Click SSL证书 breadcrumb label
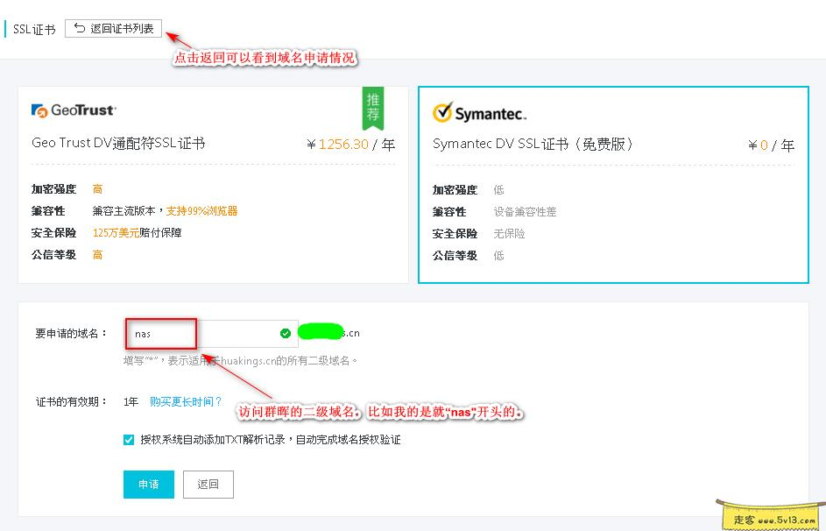The height and width of the screenshot is (531, 826). click(33, 29)
